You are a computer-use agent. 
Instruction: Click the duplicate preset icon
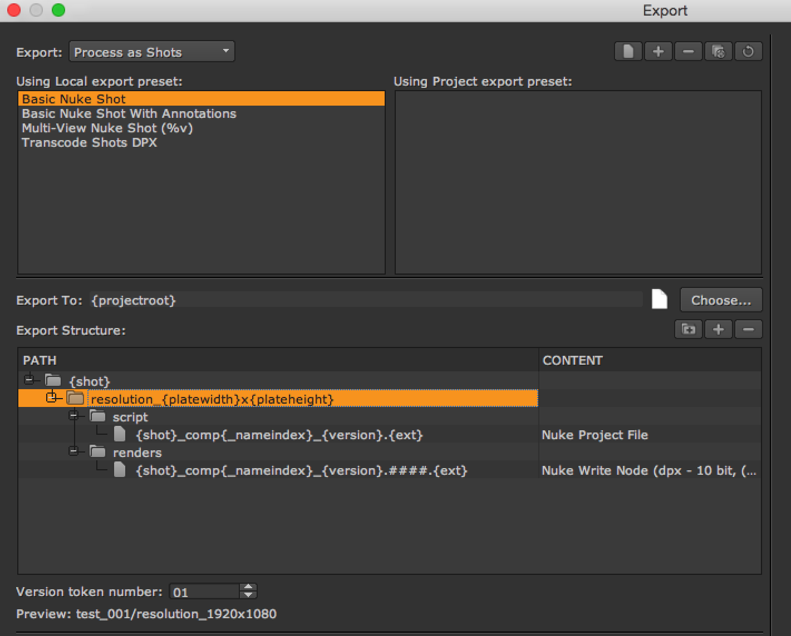pyautogui.click(x=719, y=52)
